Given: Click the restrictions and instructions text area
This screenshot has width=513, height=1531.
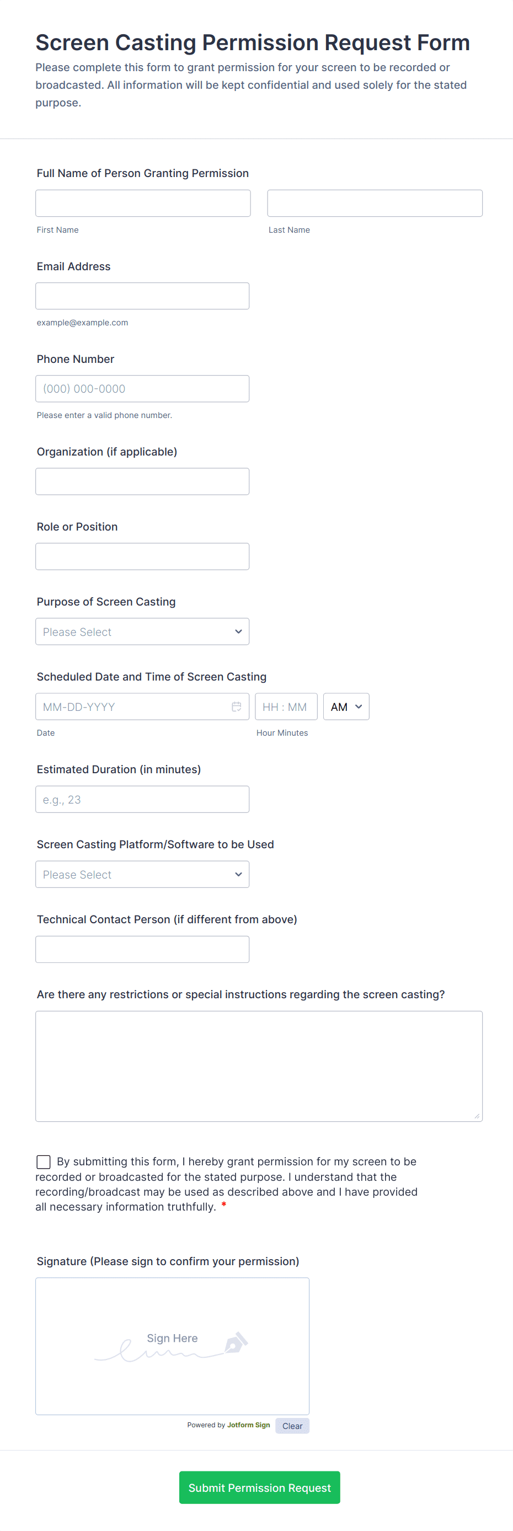Looking at the screenshot, I should (259, 1066).
